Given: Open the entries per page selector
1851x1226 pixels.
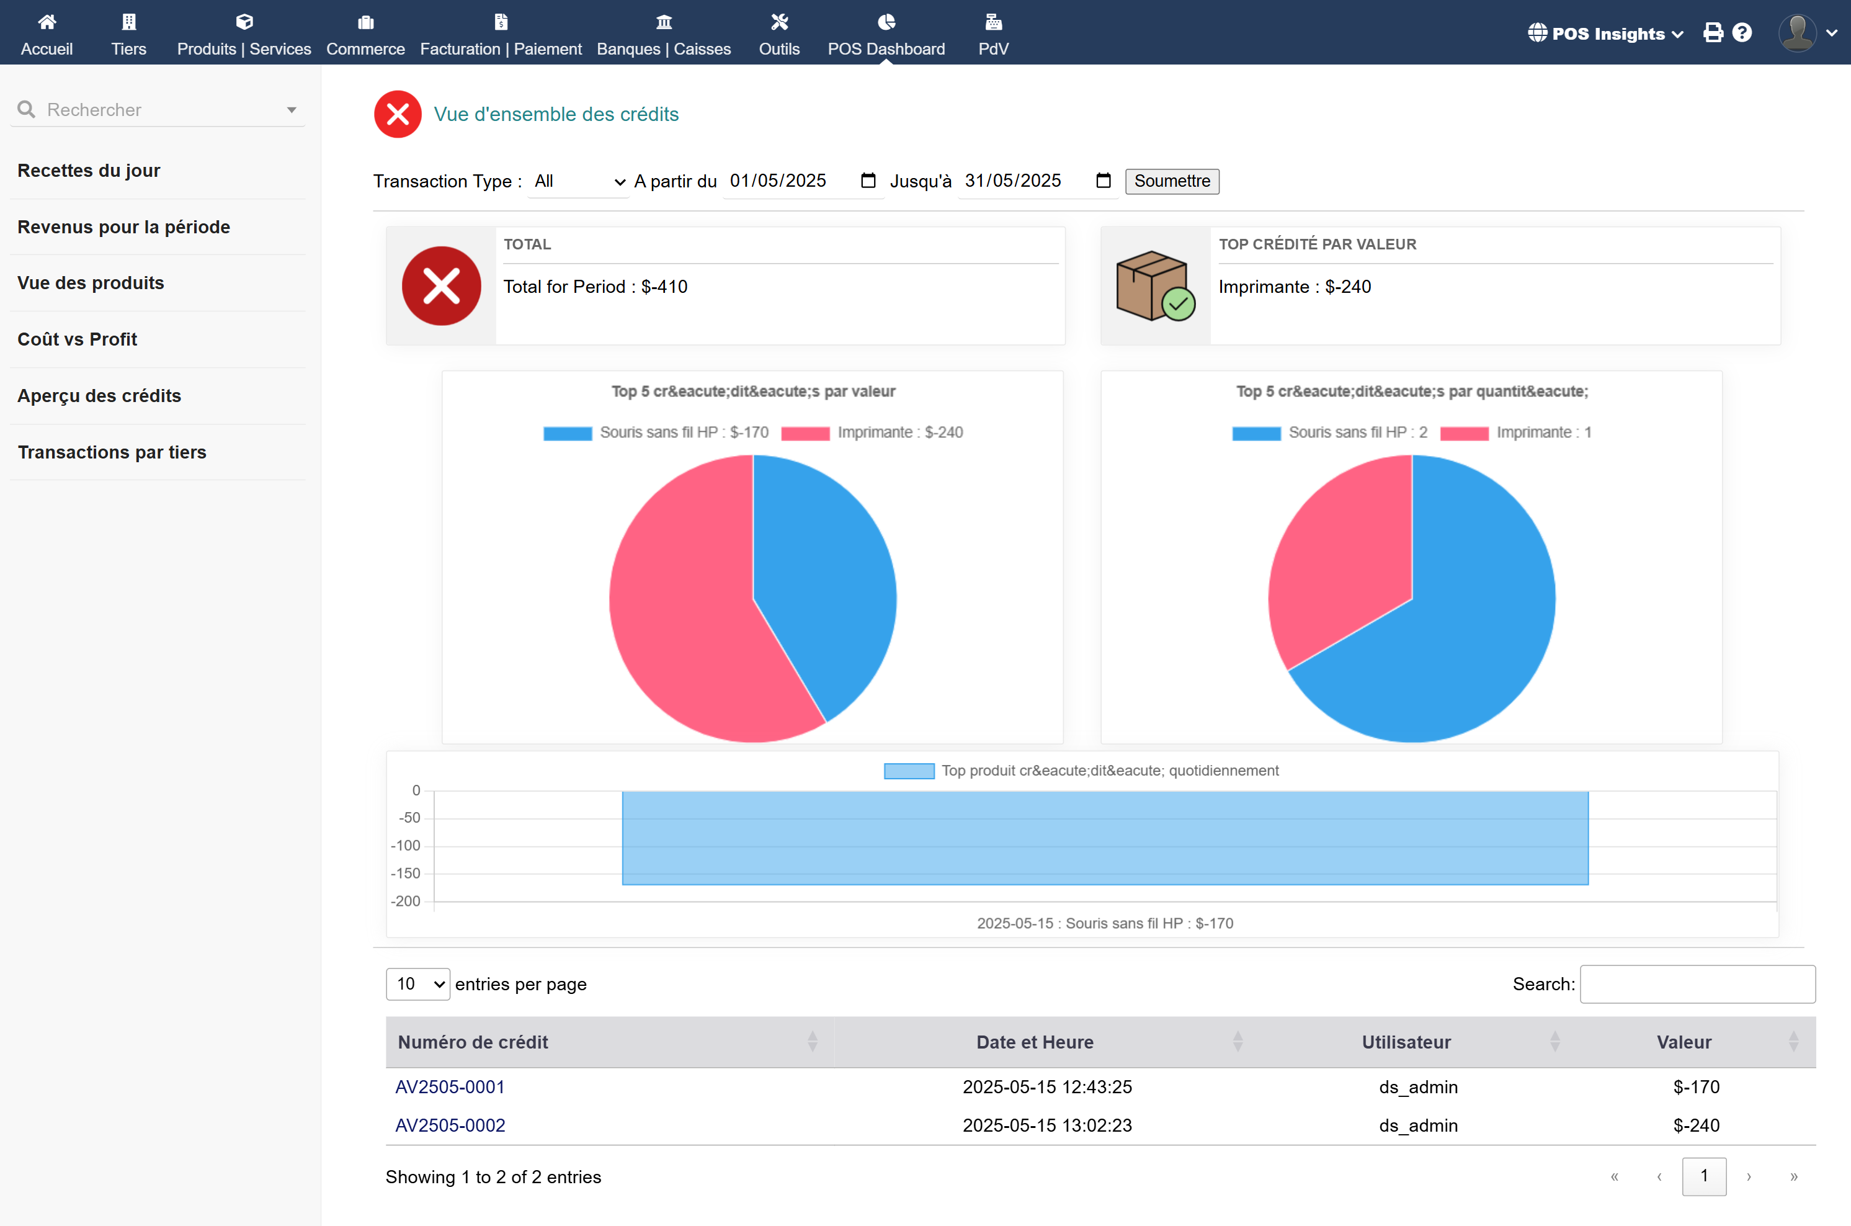Looking at the screenshot, I should 417,983.
